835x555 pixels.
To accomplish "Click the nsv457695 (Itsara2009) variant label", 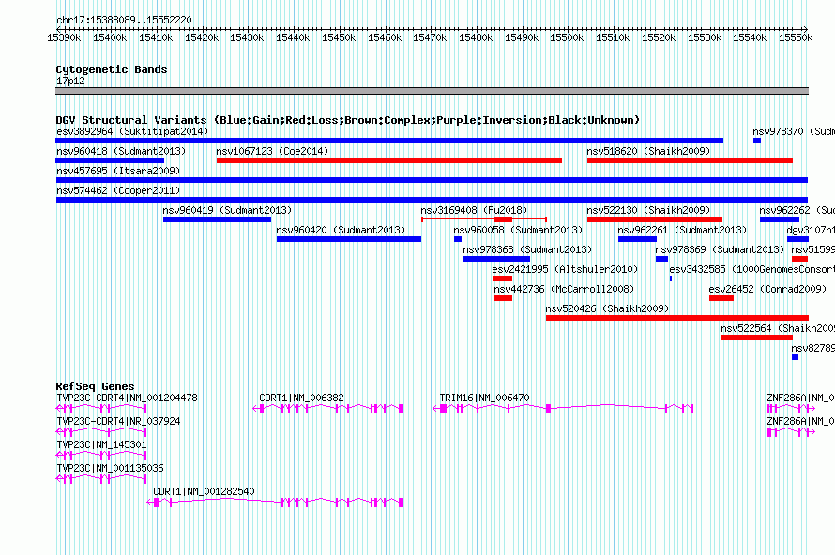I will click(118, 171).
